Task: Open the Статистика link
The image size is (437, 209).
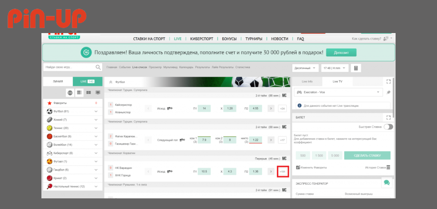Action: coord(242,67)
